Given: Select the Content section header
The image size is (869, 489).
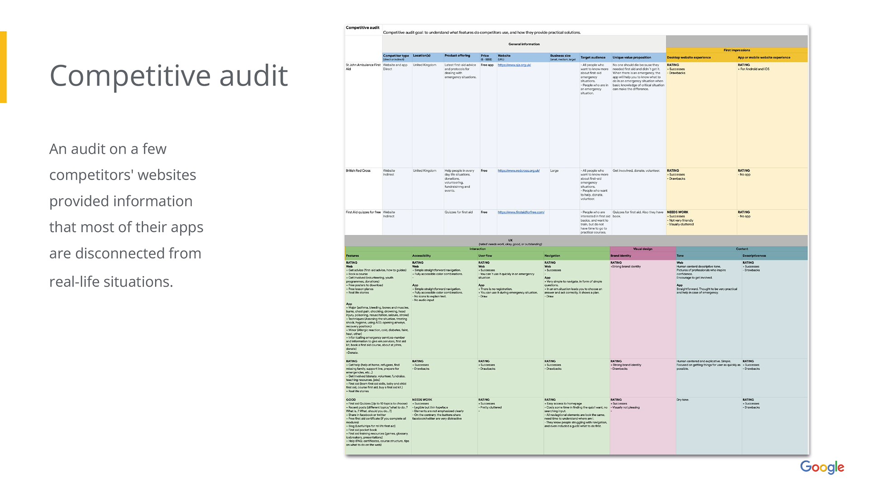Looking at the screenshot, I should [x=741, y=249].
